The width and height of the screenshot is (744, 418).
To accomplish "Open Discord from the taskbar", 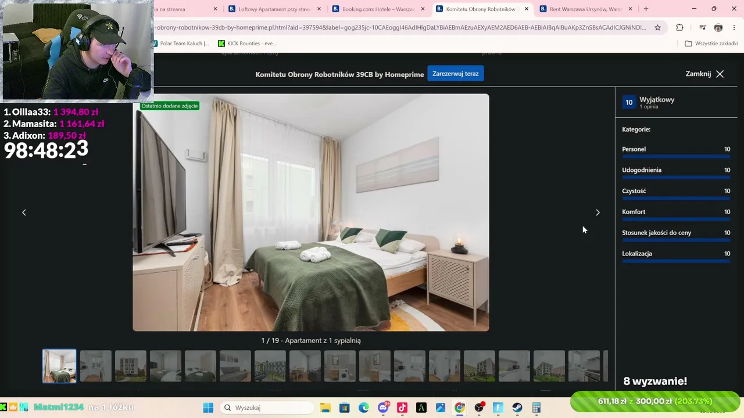I will [x=383, y=408].
